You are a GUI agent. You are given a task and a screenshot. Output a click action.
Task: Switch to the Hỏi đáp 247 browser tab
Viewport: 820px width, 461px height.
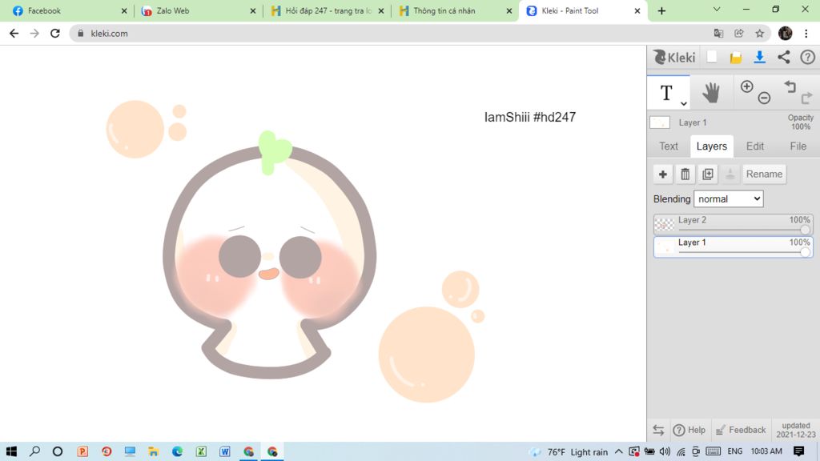pyautogui.click(x=328, y=10)
